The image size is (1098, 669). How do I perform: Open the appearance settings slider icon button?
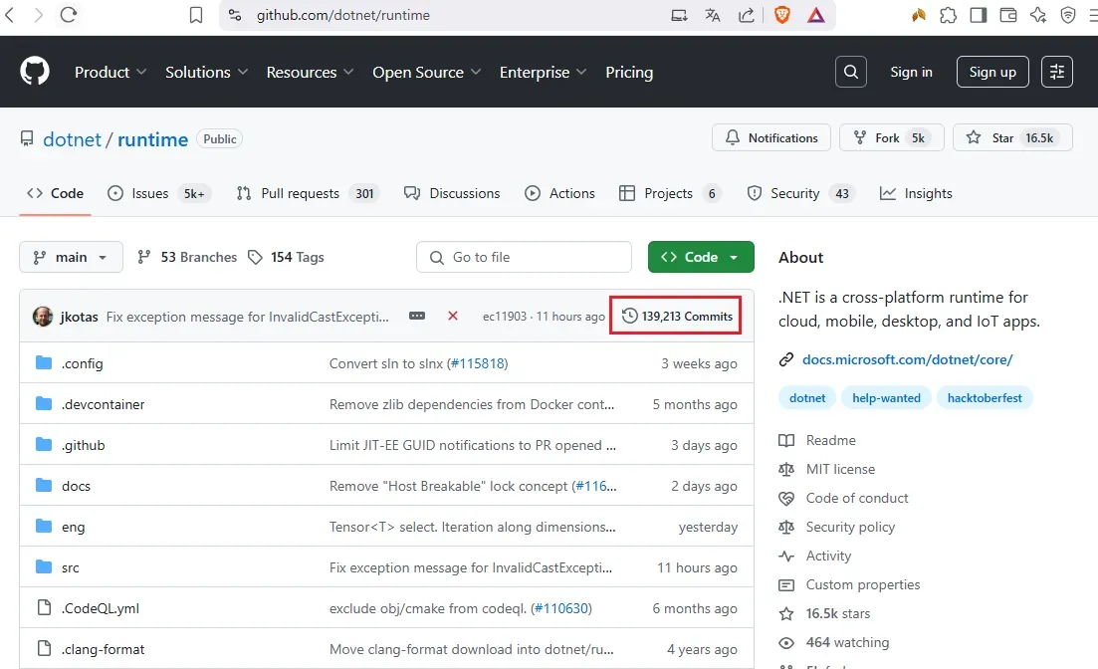pos(1056,72)
